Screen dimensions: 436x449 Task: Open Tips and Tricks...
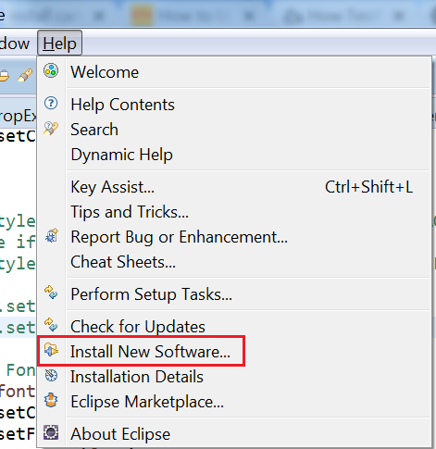tap(233, 212)
